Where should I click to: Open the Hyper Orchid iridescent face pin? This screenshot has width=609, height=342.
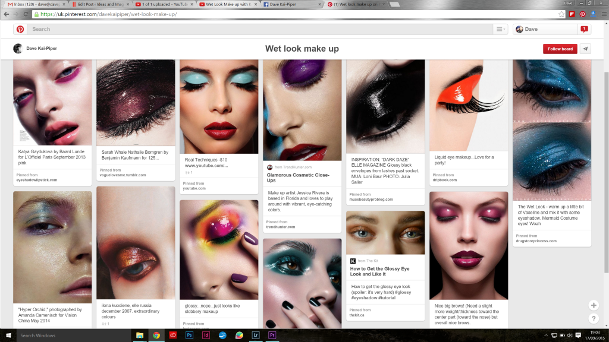click(x=52, y=247)
